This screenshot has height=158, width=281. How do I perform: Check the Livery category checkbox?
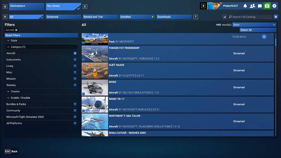[x=75, y=66]
